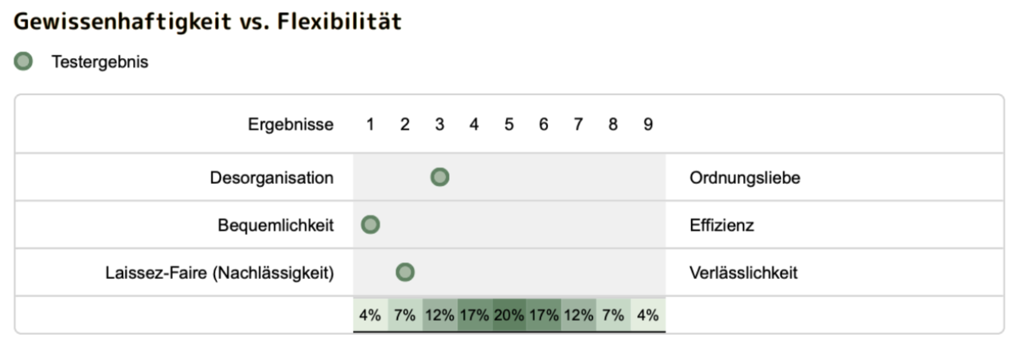This screenshot has width=1018, height=352.
Task: Click the Gewissenhaftigkeit vs. Flexibilität heading
Action: [207, 22]
